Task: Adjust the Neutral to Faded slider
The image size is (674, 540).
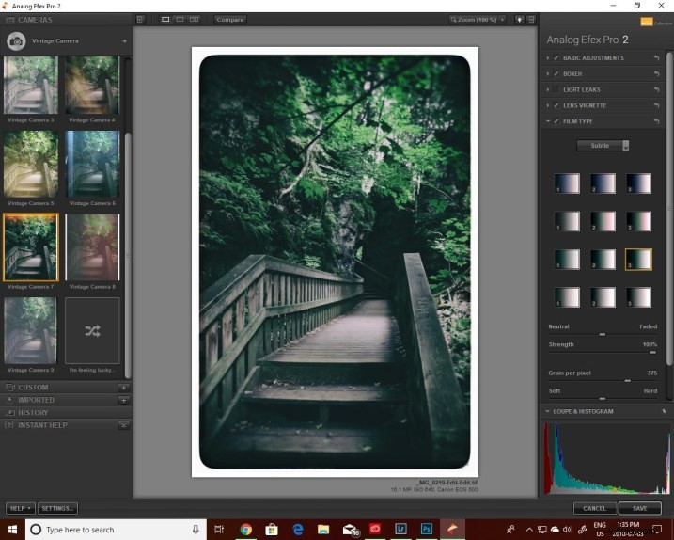Action: click(603, 334)
